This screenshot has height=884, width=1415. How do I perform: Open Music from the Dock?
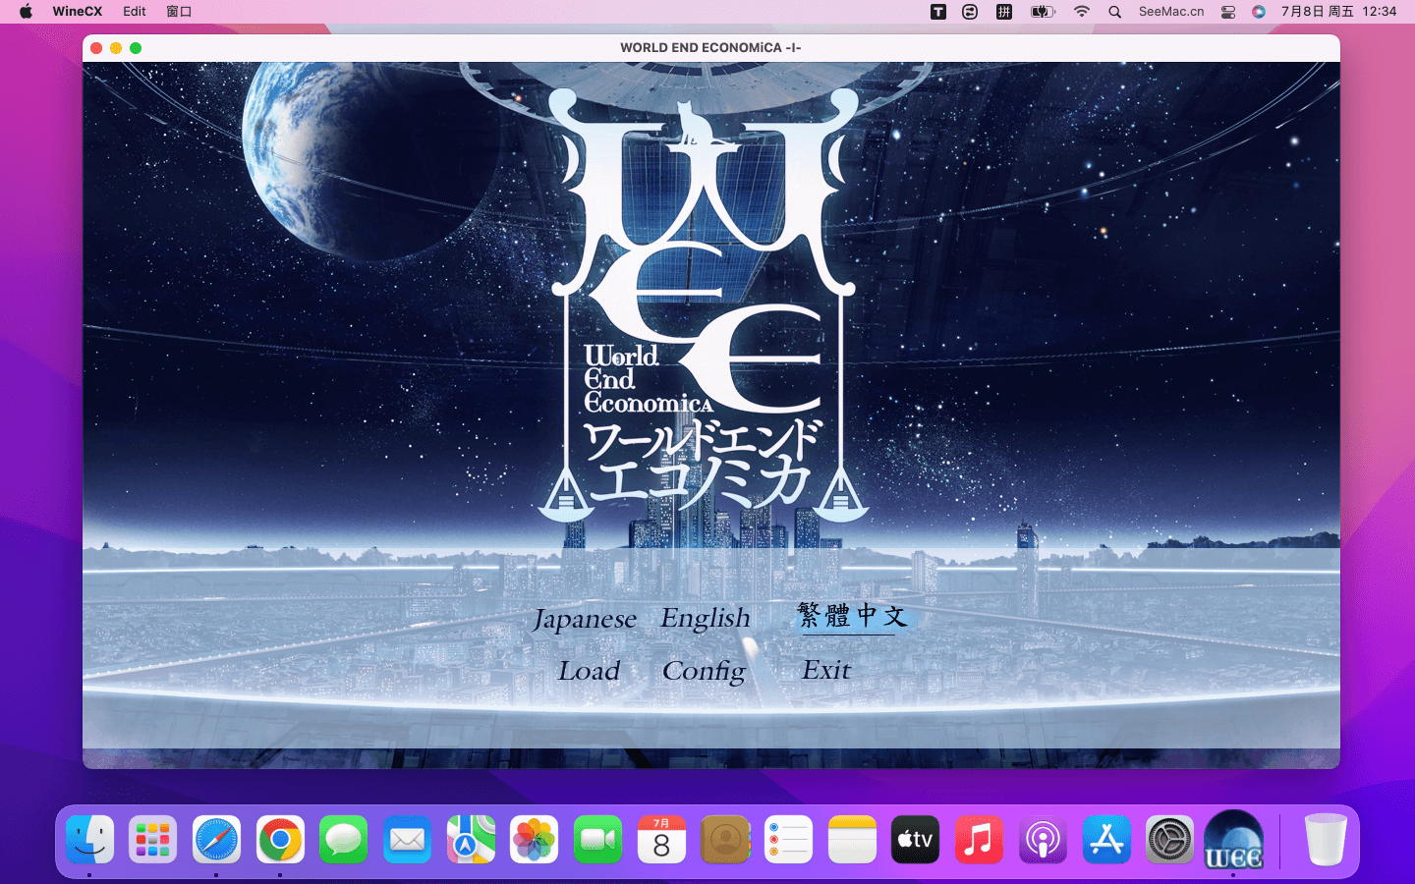click(x=979, y=840)
